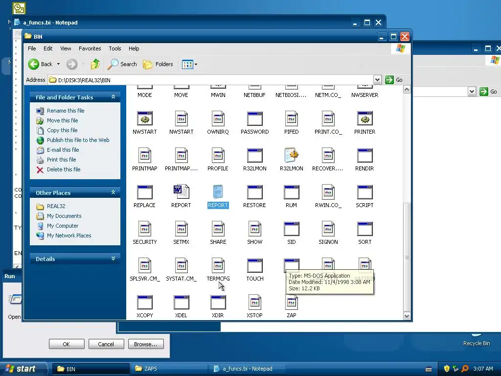Click the file list scroll-up arrow

pyautogui.click(x=407, y=90)
